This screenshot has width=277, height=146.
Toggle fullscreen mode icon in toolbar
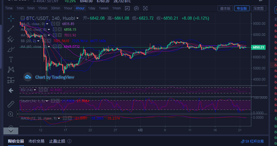[145, 8]
